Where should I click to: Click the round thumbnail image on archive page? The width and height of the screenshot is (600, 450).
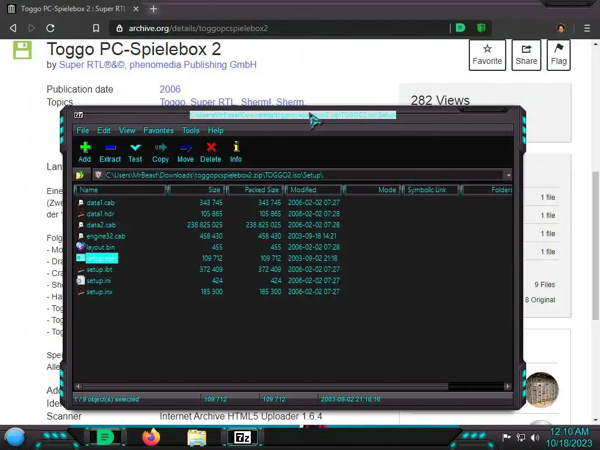tap(541, 390)
